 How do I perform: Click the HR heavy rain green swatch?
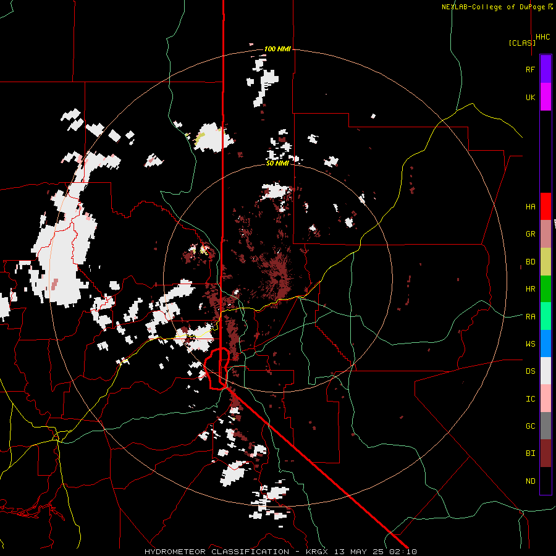(545, 289)
